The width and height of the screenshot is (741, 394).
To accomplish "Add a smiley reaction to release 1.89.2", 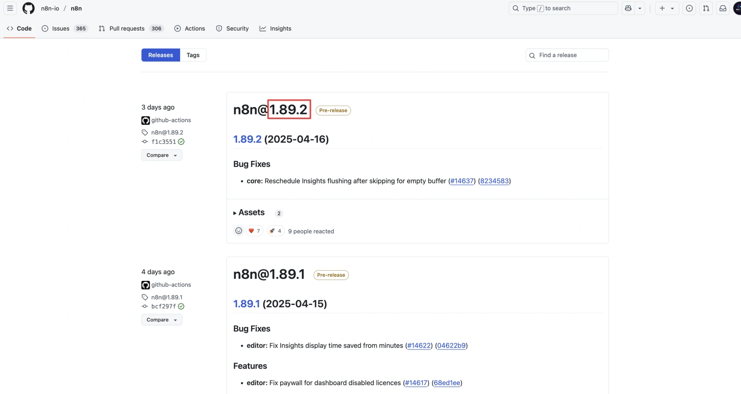I will (x=239, y=231).
